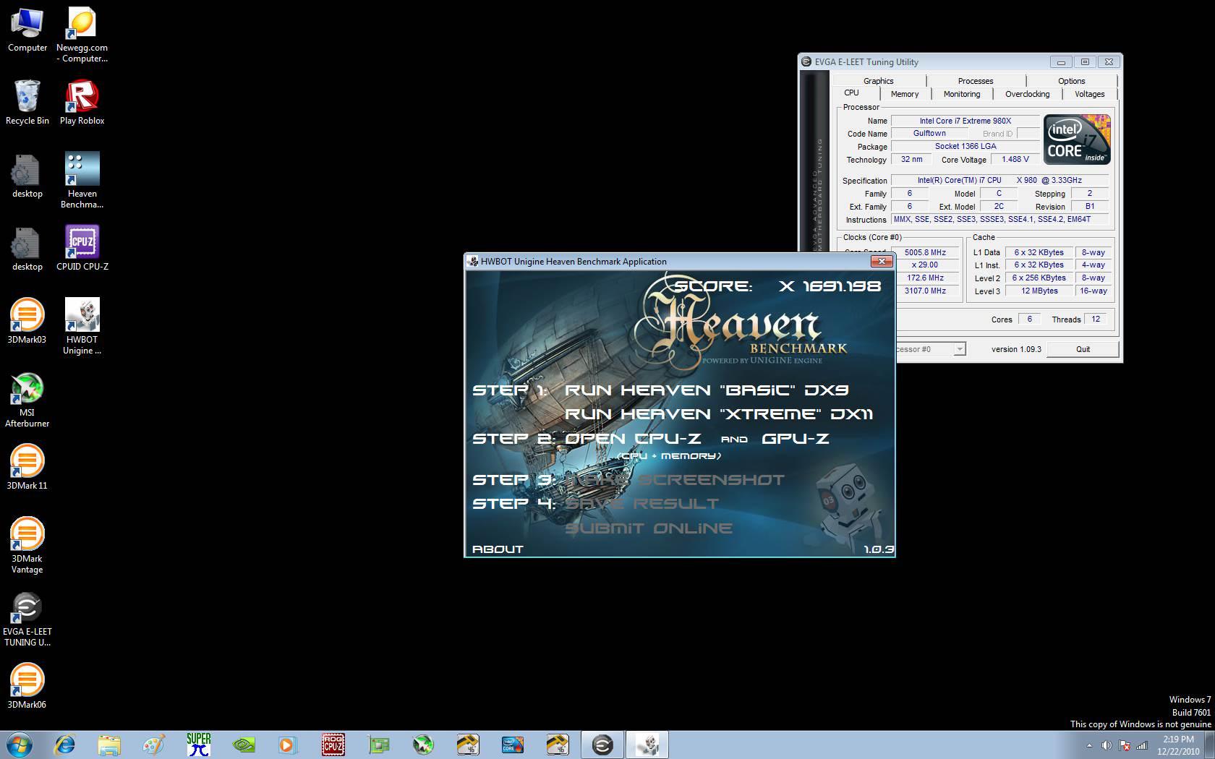
Task: Click Run Heaven "Xtreme" DX11
Action: [x=719, y=414]
